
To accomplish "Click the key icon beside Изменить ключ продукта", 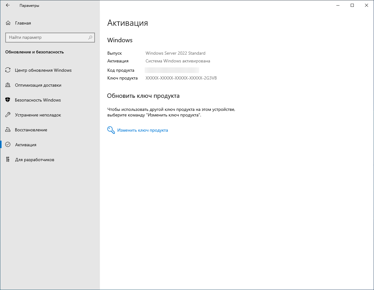I will point(111,130).
